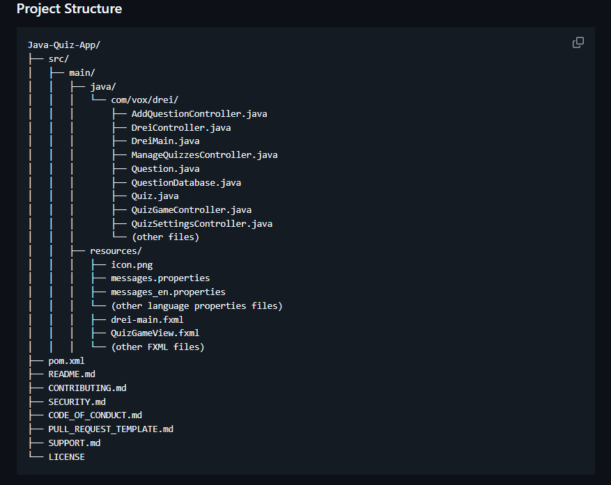This screenshot has width=611, height=485.
Task: Select the Quiz.java file
Action: [x=154, y=196]
